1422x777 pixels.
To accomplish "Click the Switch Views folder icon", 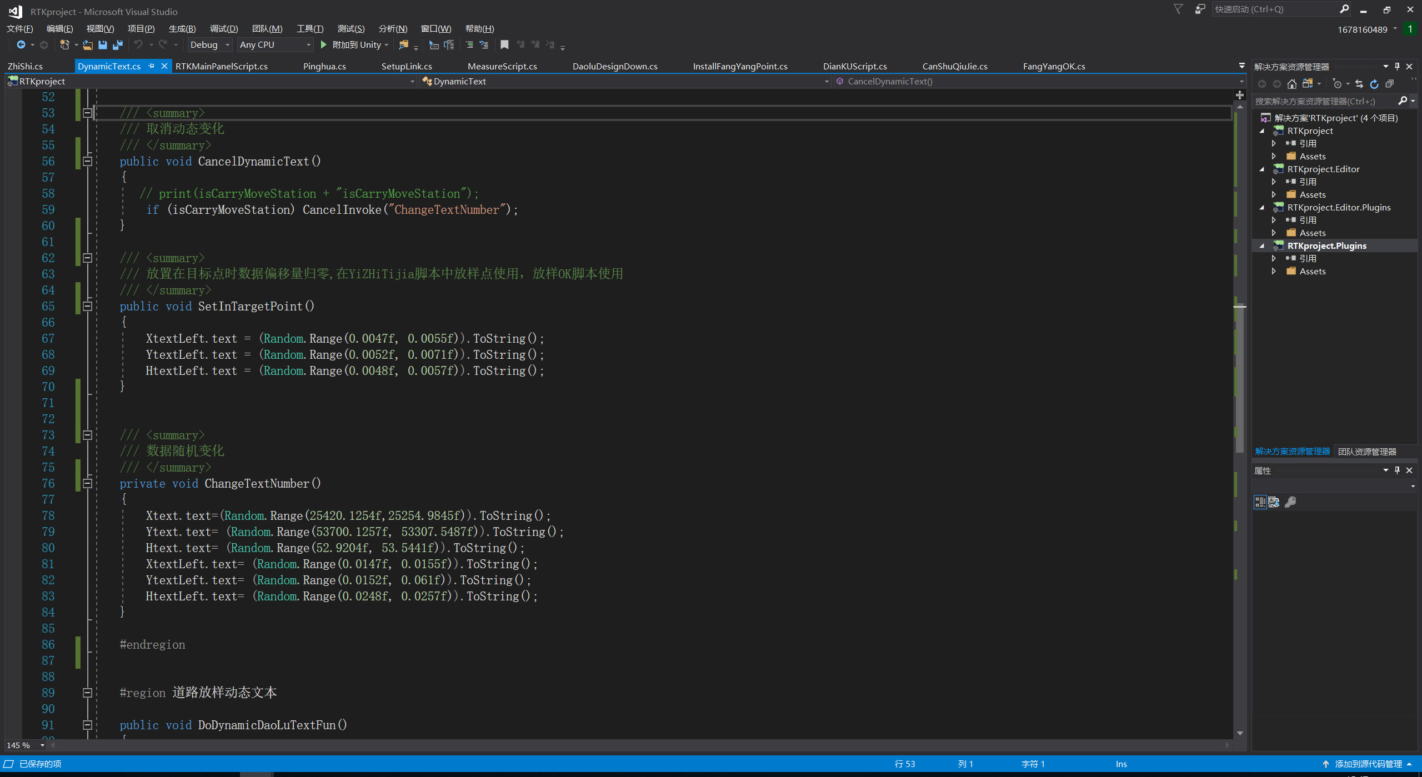I will [1308, 84].
